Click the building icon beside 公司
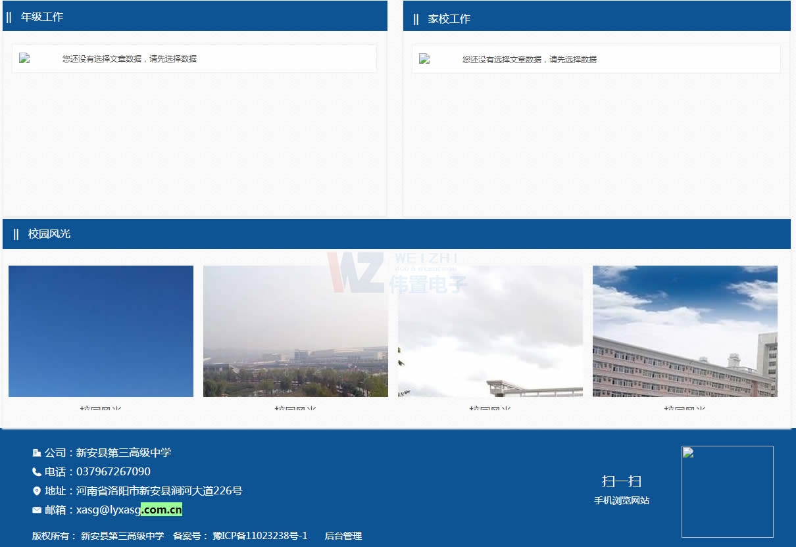 pyautogui.click(x=36, y=452)
